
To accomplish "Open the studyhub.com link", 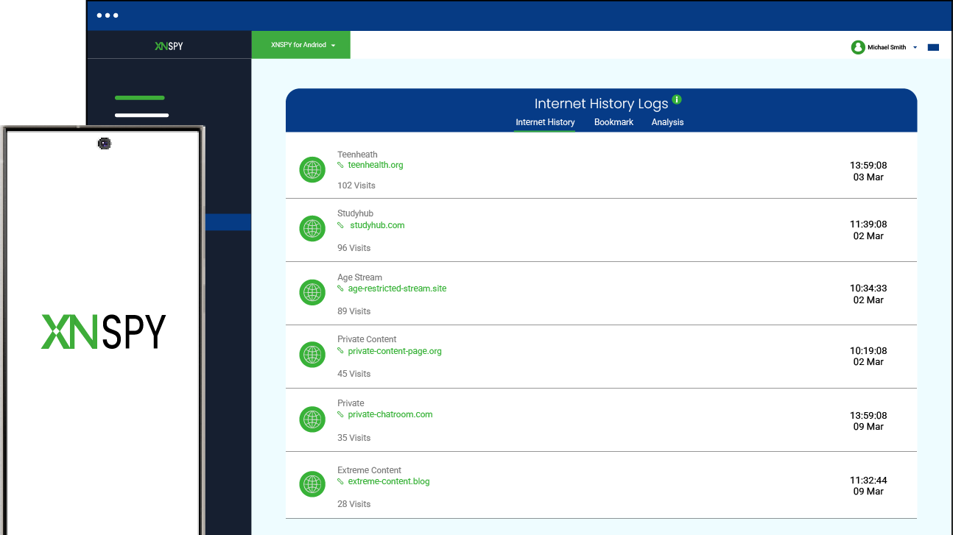I will (377, 225).
